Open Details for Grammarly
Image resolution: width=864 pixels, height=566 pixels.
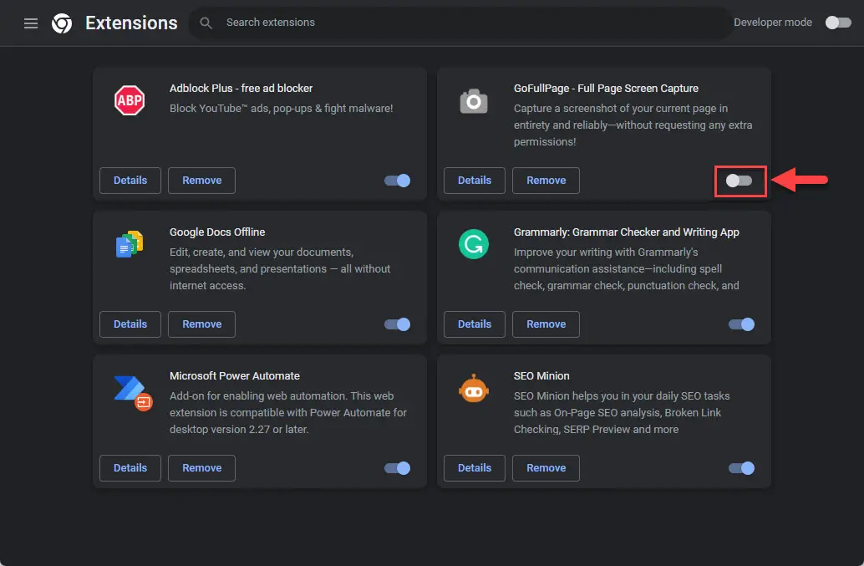pyautogui.click(x=475, y=324)
